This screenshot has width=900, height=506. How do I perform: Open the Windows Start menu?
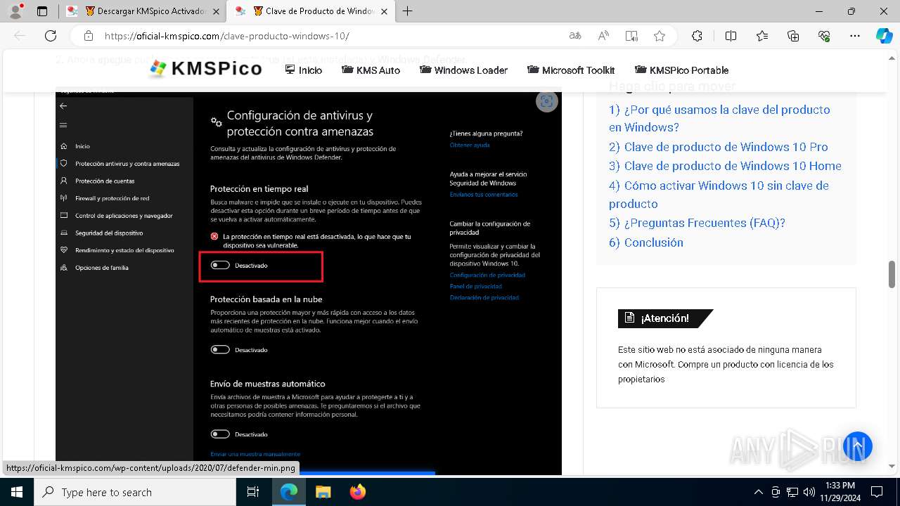coord(17,492)
